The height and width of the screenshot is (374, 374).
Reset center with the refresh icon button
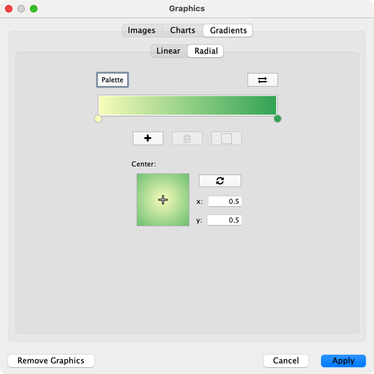[x=219, y=181]
